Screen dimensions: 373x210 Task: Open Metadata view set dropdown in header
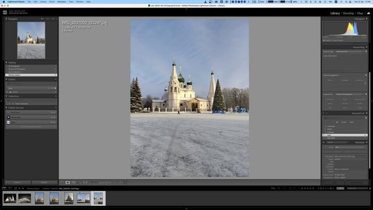tap(337, 142)
